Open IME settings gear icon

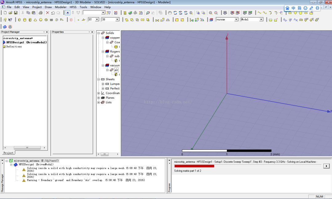[317, 8]
